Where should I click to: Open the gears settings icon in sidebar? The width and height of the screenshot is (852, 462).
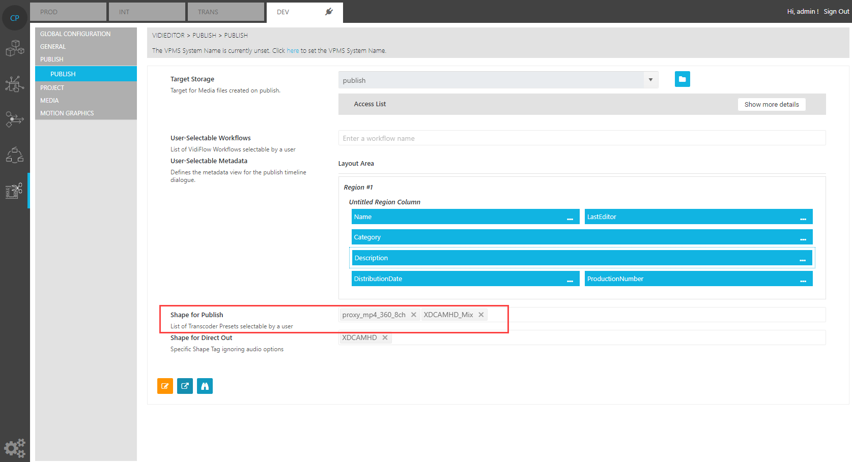pyautogui.click(x=14, y=448)
